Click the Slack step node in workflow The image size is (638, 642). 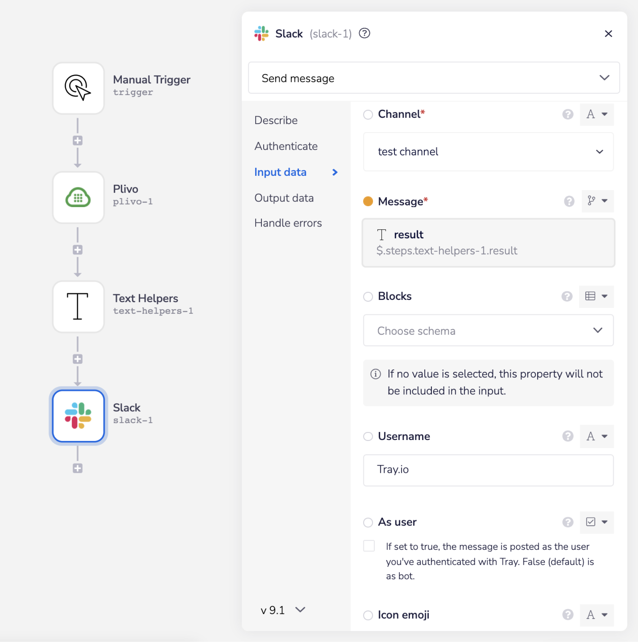click(78, 416)
